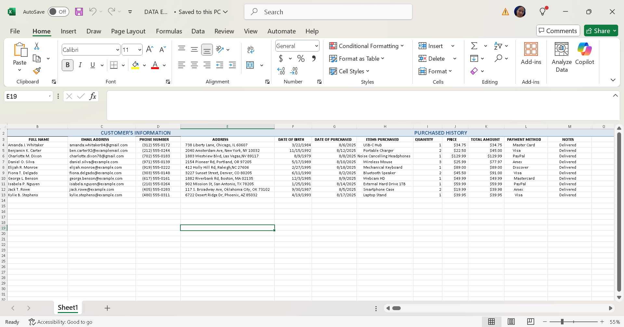Image resolution: width=624 pixels, height=327 pixels.
Task: Click the Redo arrow icon
Action: coord(111,12)
